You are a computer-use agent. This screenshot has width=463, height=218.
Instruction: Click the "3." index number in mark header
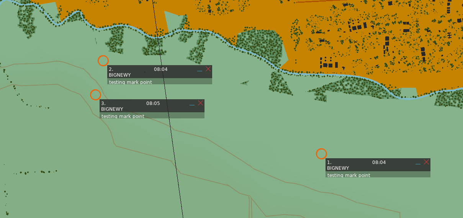tap(103, 103)
